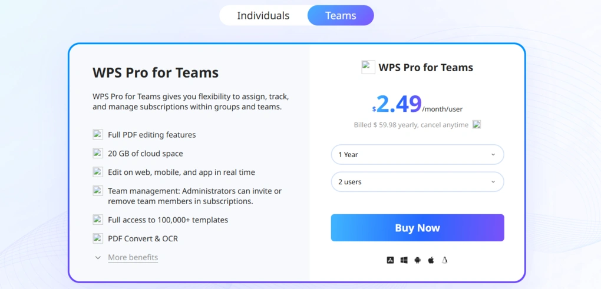Click the chevron beside More benefits
The width and height of the screenshot is (601, 289).
(x=98, y=258)
